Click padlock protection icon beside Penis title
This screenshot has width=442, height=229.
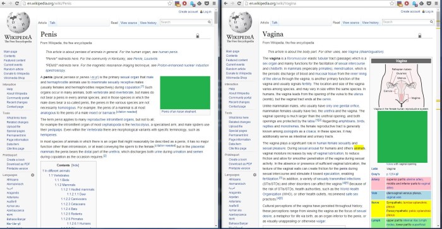click(x=198, y=35)
